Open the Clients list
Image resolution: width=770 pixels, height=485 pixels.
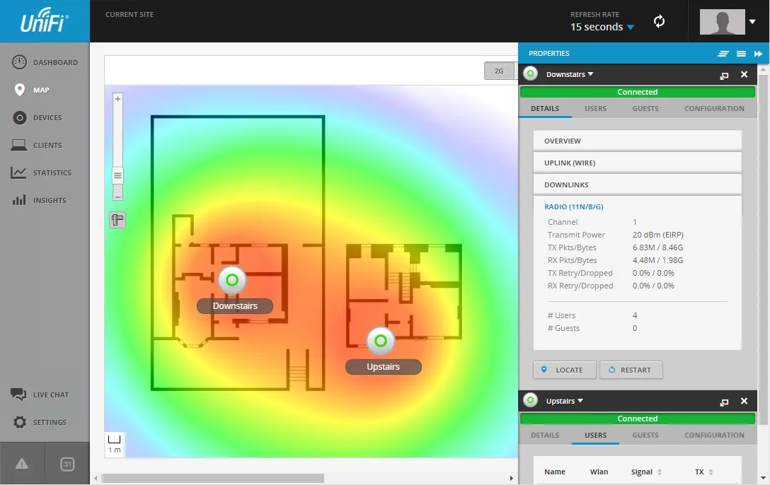tap(38, 145)
